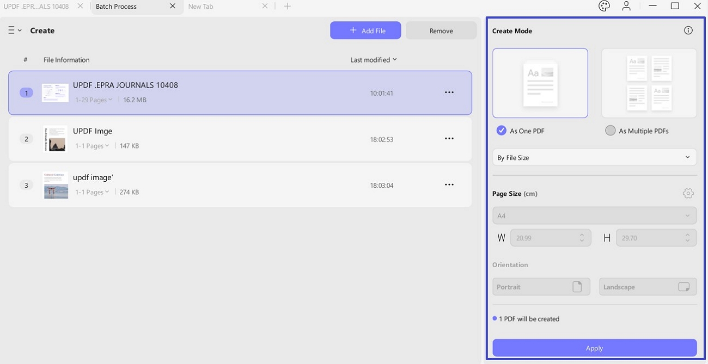Select As One PDF option
The image size is (708, 364).
point(520,131)
